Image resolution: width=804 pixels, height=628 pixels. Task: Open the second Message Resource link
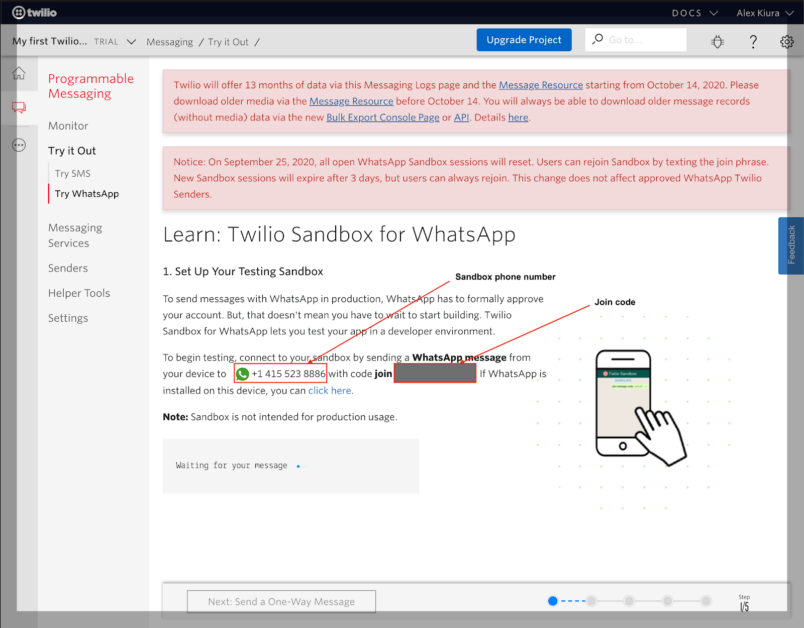click(x=351, y=101)
